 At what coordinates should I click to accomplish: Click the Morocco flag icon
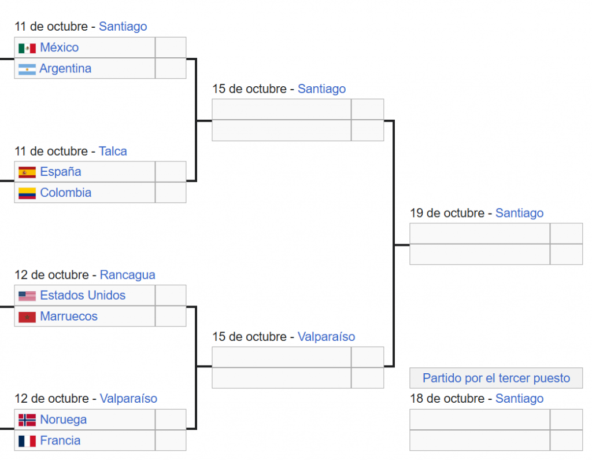point(27,317)
